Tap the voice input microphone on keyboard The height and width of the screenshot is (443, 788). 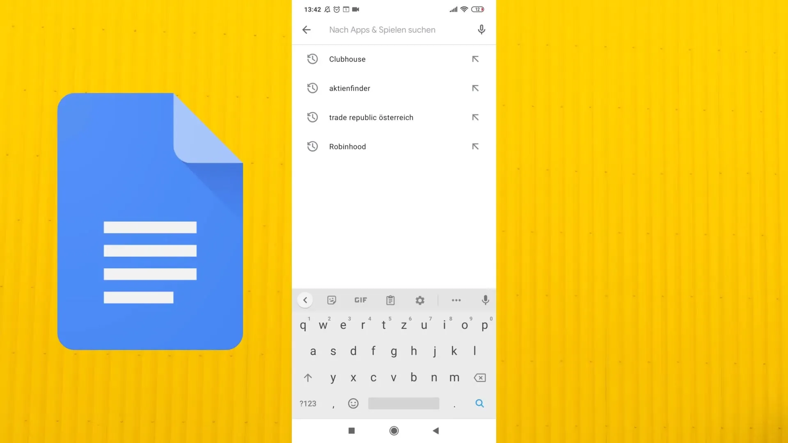click(485, 300)
